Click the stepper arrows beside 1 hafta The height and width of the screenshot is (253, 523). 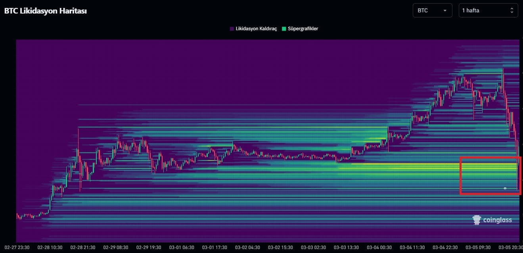click(512, 10)
